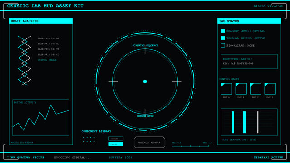Click the "ENCRYPTION: AES-512" line

pos(237,59)
